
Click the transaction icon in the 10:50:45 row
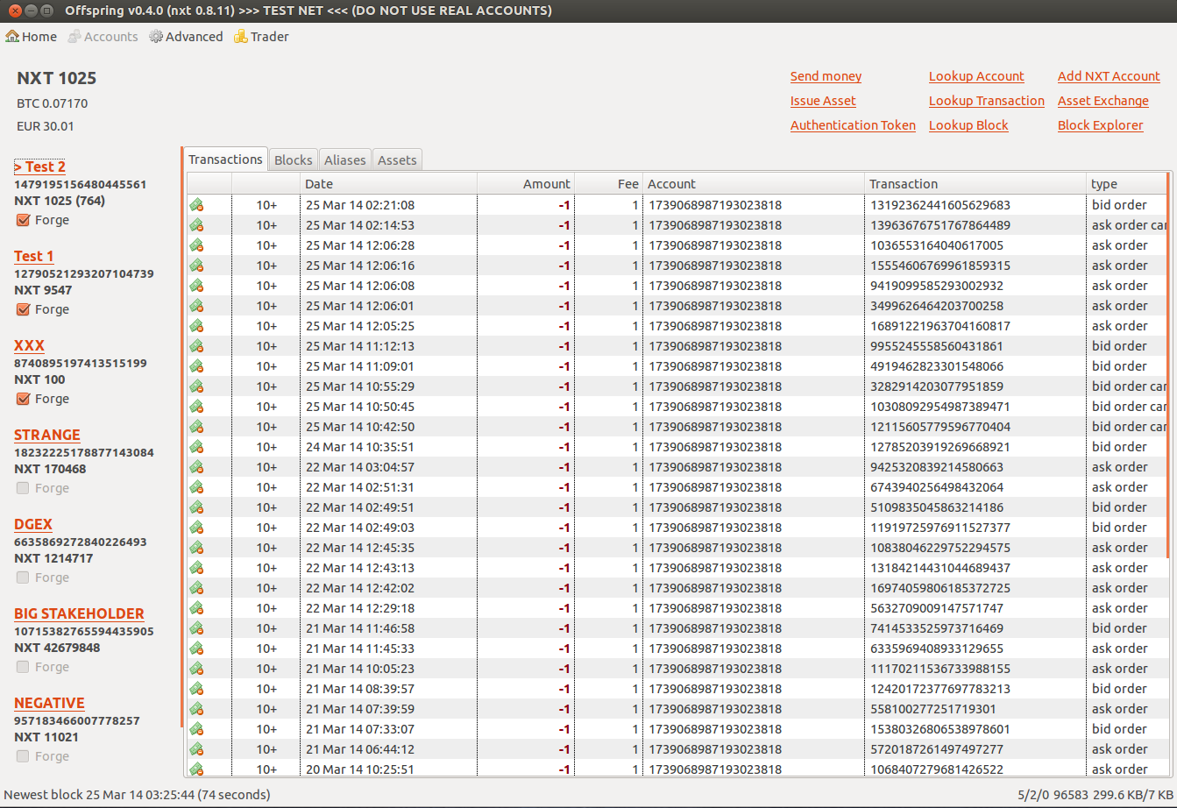pos(196,407)
